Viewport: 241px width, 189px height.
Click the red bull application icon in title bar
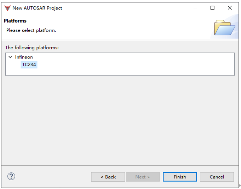[7, 8]
